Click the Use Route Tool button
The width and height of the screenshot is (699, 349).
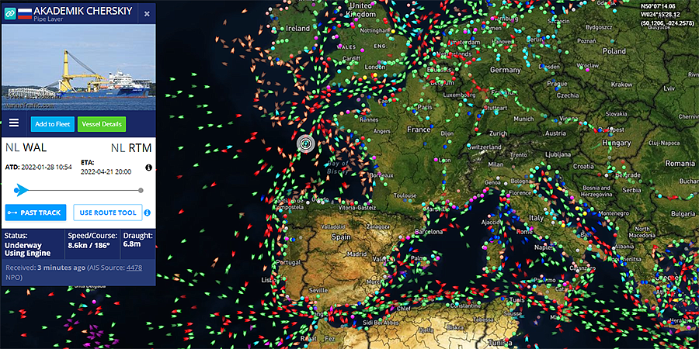click(108, 213)
